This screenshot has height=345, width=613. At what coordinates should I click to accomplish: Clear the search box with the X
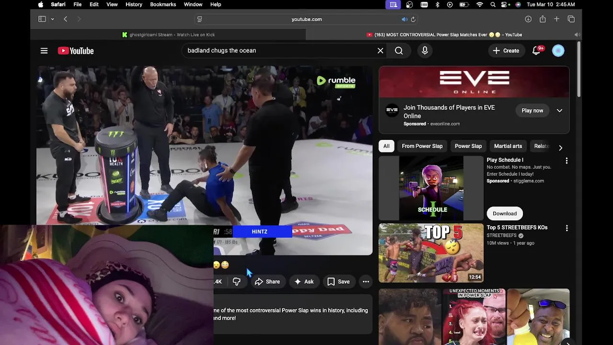tap(380, 50)
